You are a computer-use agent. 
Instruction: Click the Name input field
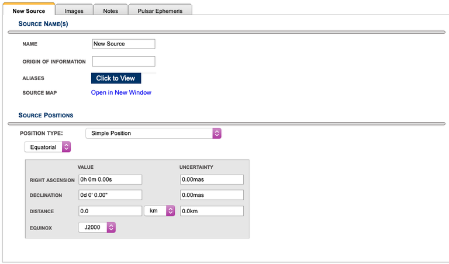123,44
